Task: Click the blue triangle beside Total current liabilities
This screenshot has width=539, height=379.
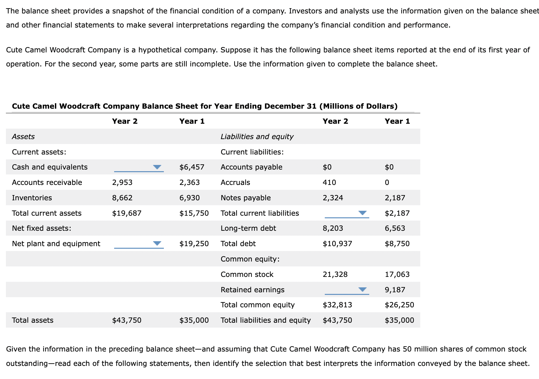Action: [x=362, y=213]
